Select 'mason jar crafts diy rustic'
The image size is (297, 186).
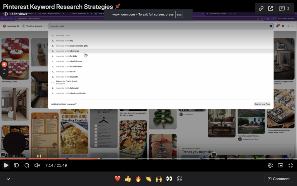tap(161, 77)
